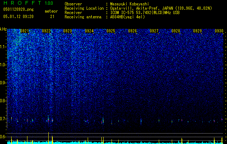Click the 0.8 kHz axis label
The height and width of the screenshot is (144, 227).
click(3, 101)
